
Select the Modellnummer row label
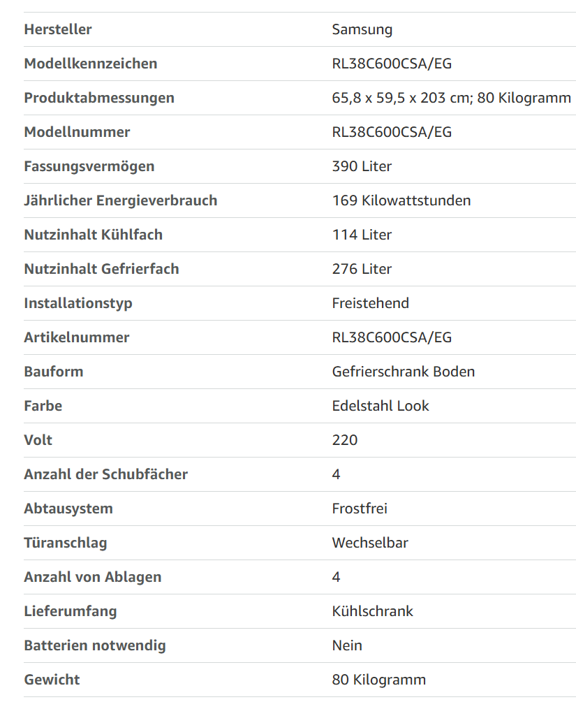(77, 132)
